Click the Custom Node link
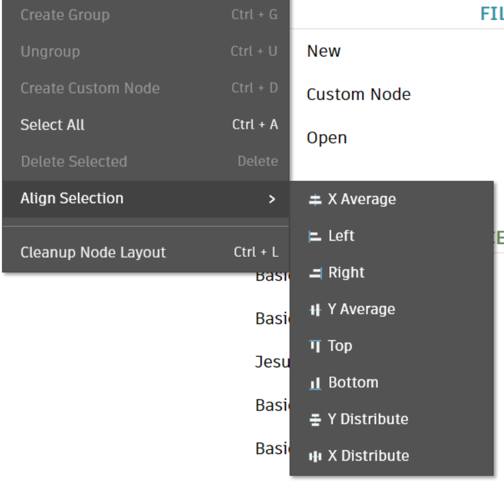Image resolution: width=504 pixels, height=482 pixels. coord(359,95)
